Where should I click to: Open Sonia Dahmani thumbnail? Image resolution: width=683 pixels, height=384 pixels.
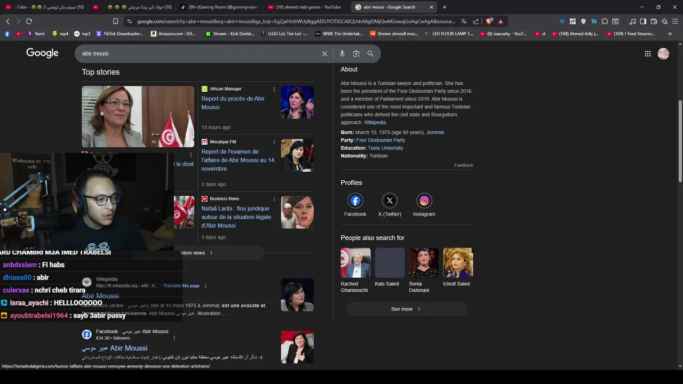click(x=424, y=262)
